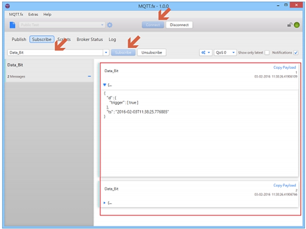The width and height of the screenshot is (306, 229).
Task: Switch to the Publish tab
Action: point(19,39)
